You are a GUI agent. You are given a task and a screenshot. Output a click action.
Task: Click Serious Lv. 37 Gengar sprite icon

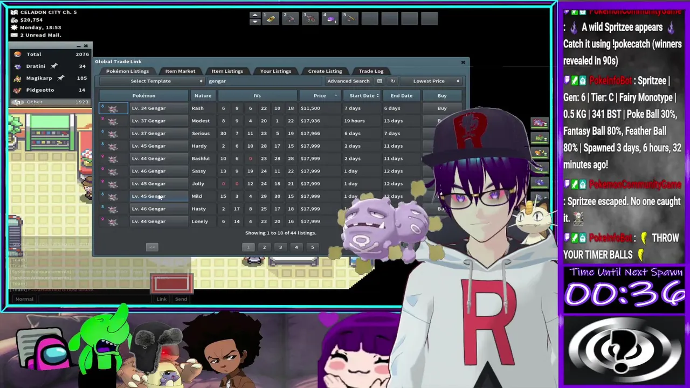tap(113, 133)
